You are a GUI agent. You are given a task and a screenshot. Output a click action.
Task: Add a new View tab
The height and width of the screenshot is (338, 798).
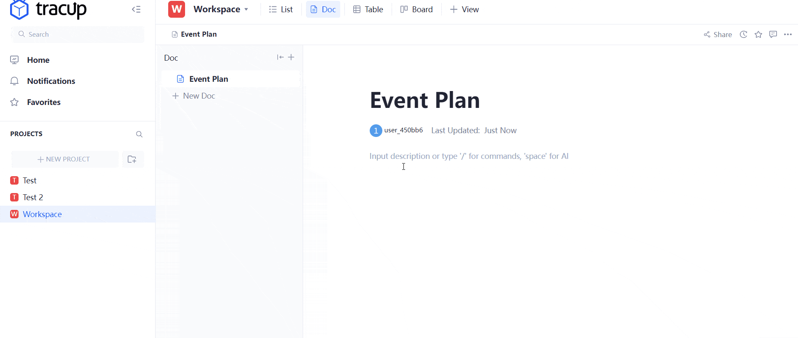(465, 9)
